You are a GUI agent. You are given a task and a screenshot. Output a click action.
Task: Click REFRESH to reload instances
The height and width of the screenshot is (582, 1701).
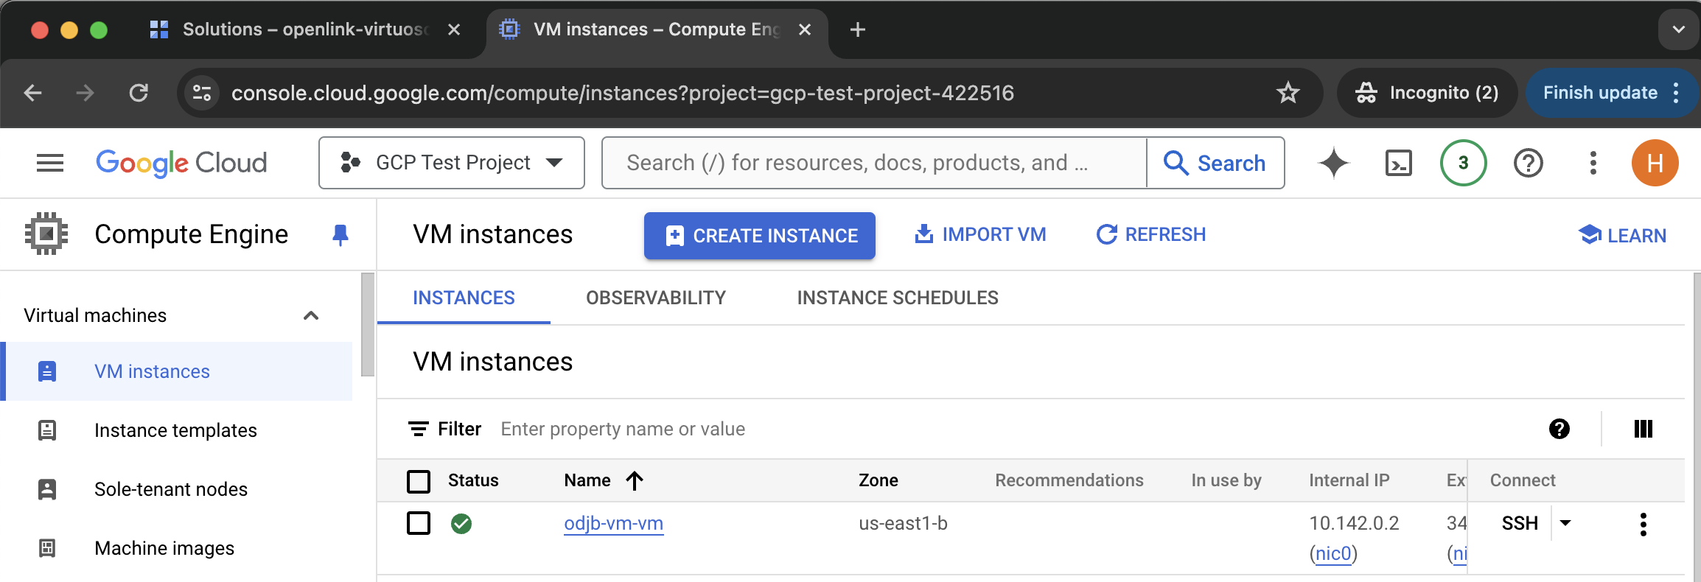(x=1151, y=234)
